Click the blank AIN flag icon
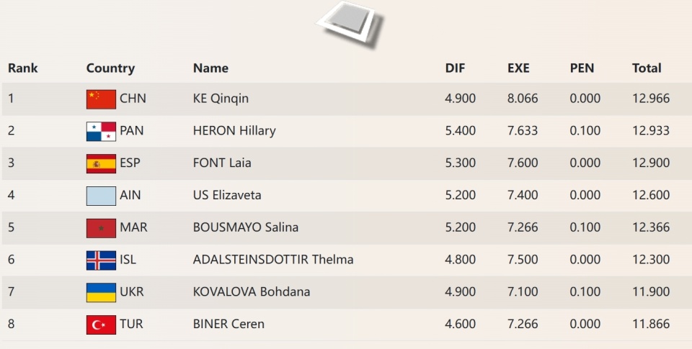The height and width of the screenshot is (349, 692). pyautogui.click(x=101, y=196)
